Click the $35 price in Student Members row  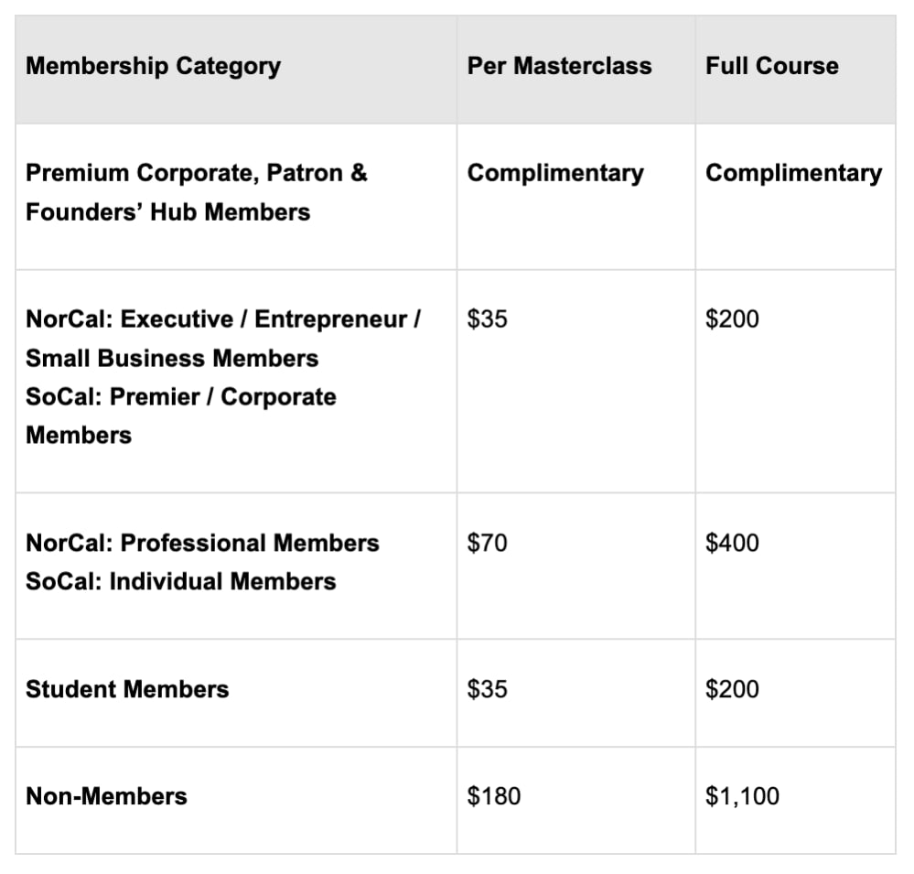pyautogui.click(x=487, y=689)
